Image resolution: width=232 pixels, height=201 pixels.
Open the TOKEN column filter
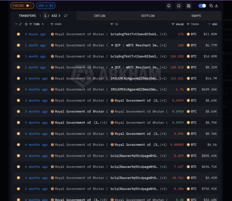tap(188, 24)
